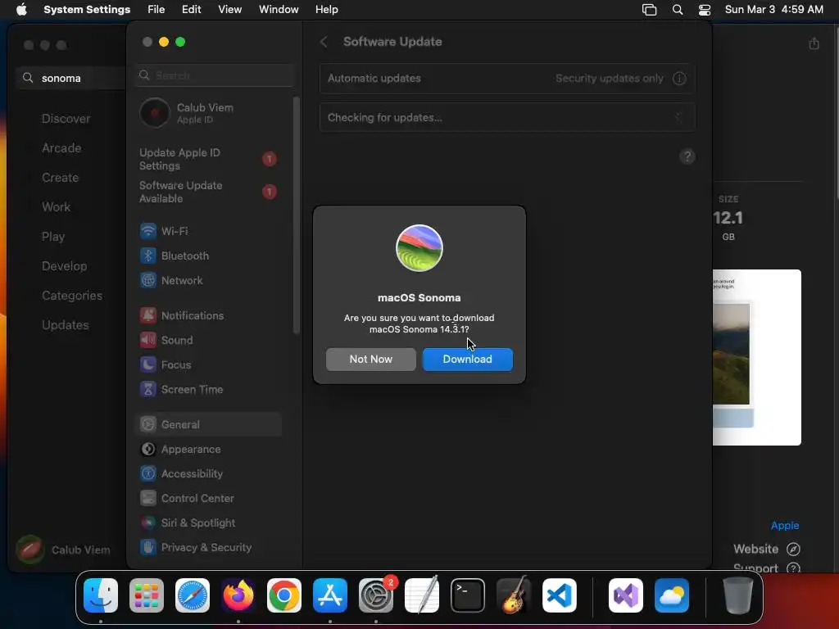The width and height of the screenshot is (839, 629).
Task: Open Calub Viem account in App Store
Action: (x=64, y=550)
